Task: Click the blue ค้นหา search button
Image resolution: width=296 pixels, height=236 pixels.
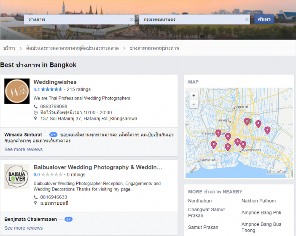Action: [x=264, y=19]
